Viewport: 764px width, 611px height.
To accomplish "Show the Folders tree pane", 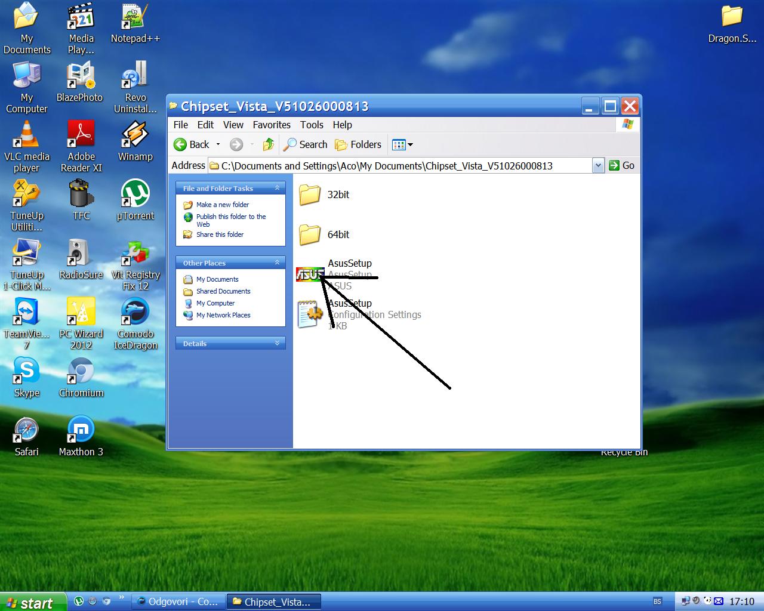I will click(x=358, y=144).
